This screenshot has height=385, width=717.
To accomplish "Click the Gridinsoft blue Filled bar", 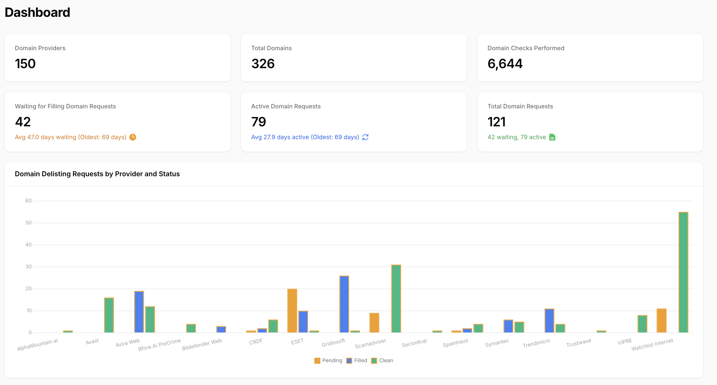I will pyautogui.click(x=344, y=304).
